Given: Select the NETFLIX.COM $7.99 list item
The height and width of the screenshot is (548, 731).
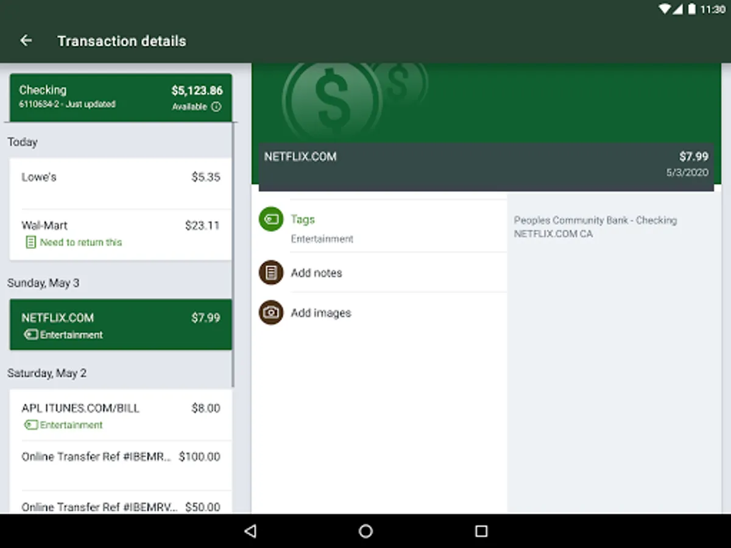Looking at the screenshot, I should 121,325.
